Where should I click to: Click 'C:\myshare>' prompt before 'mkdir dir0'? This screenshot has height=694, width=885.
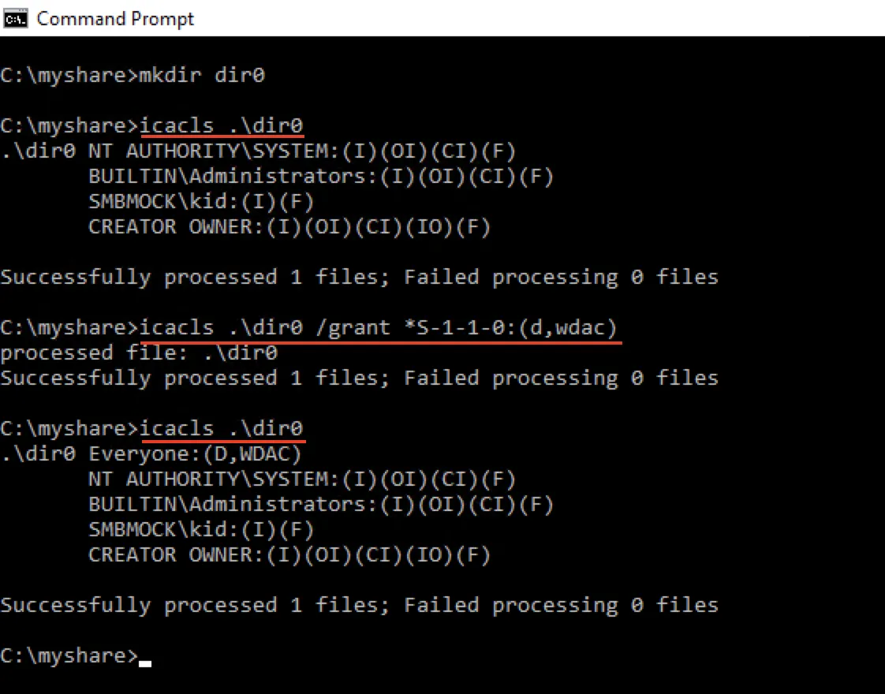[x=69, y=76]
